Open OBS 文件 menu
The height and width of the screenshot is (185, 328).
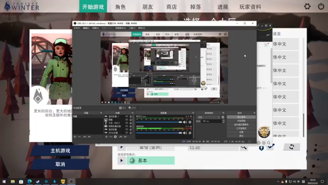coord(77,28)
